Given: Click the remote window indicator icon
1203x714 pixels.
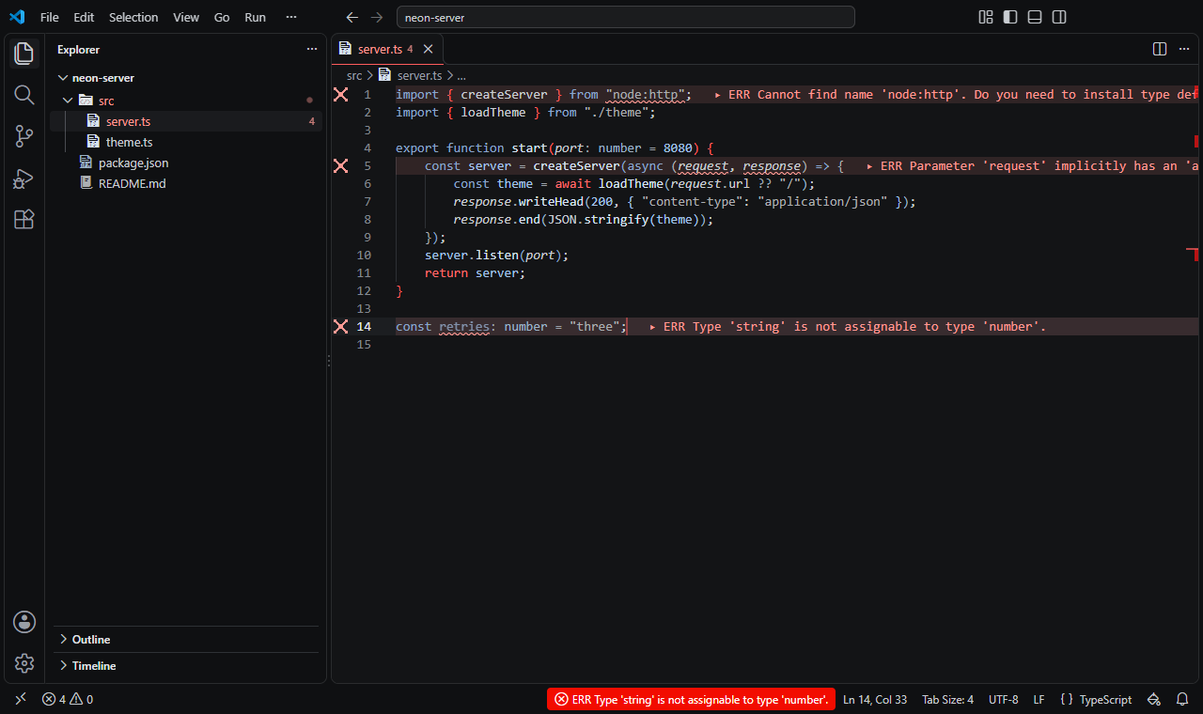Looking at the screenshot, I should 21,699.
